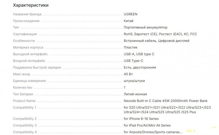Click "Портативный аккумулятор" type value

click(145, 27)
